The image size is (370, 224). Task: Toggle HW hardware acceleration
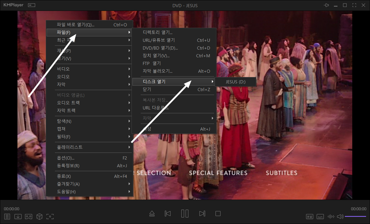[x=310, y=217]
